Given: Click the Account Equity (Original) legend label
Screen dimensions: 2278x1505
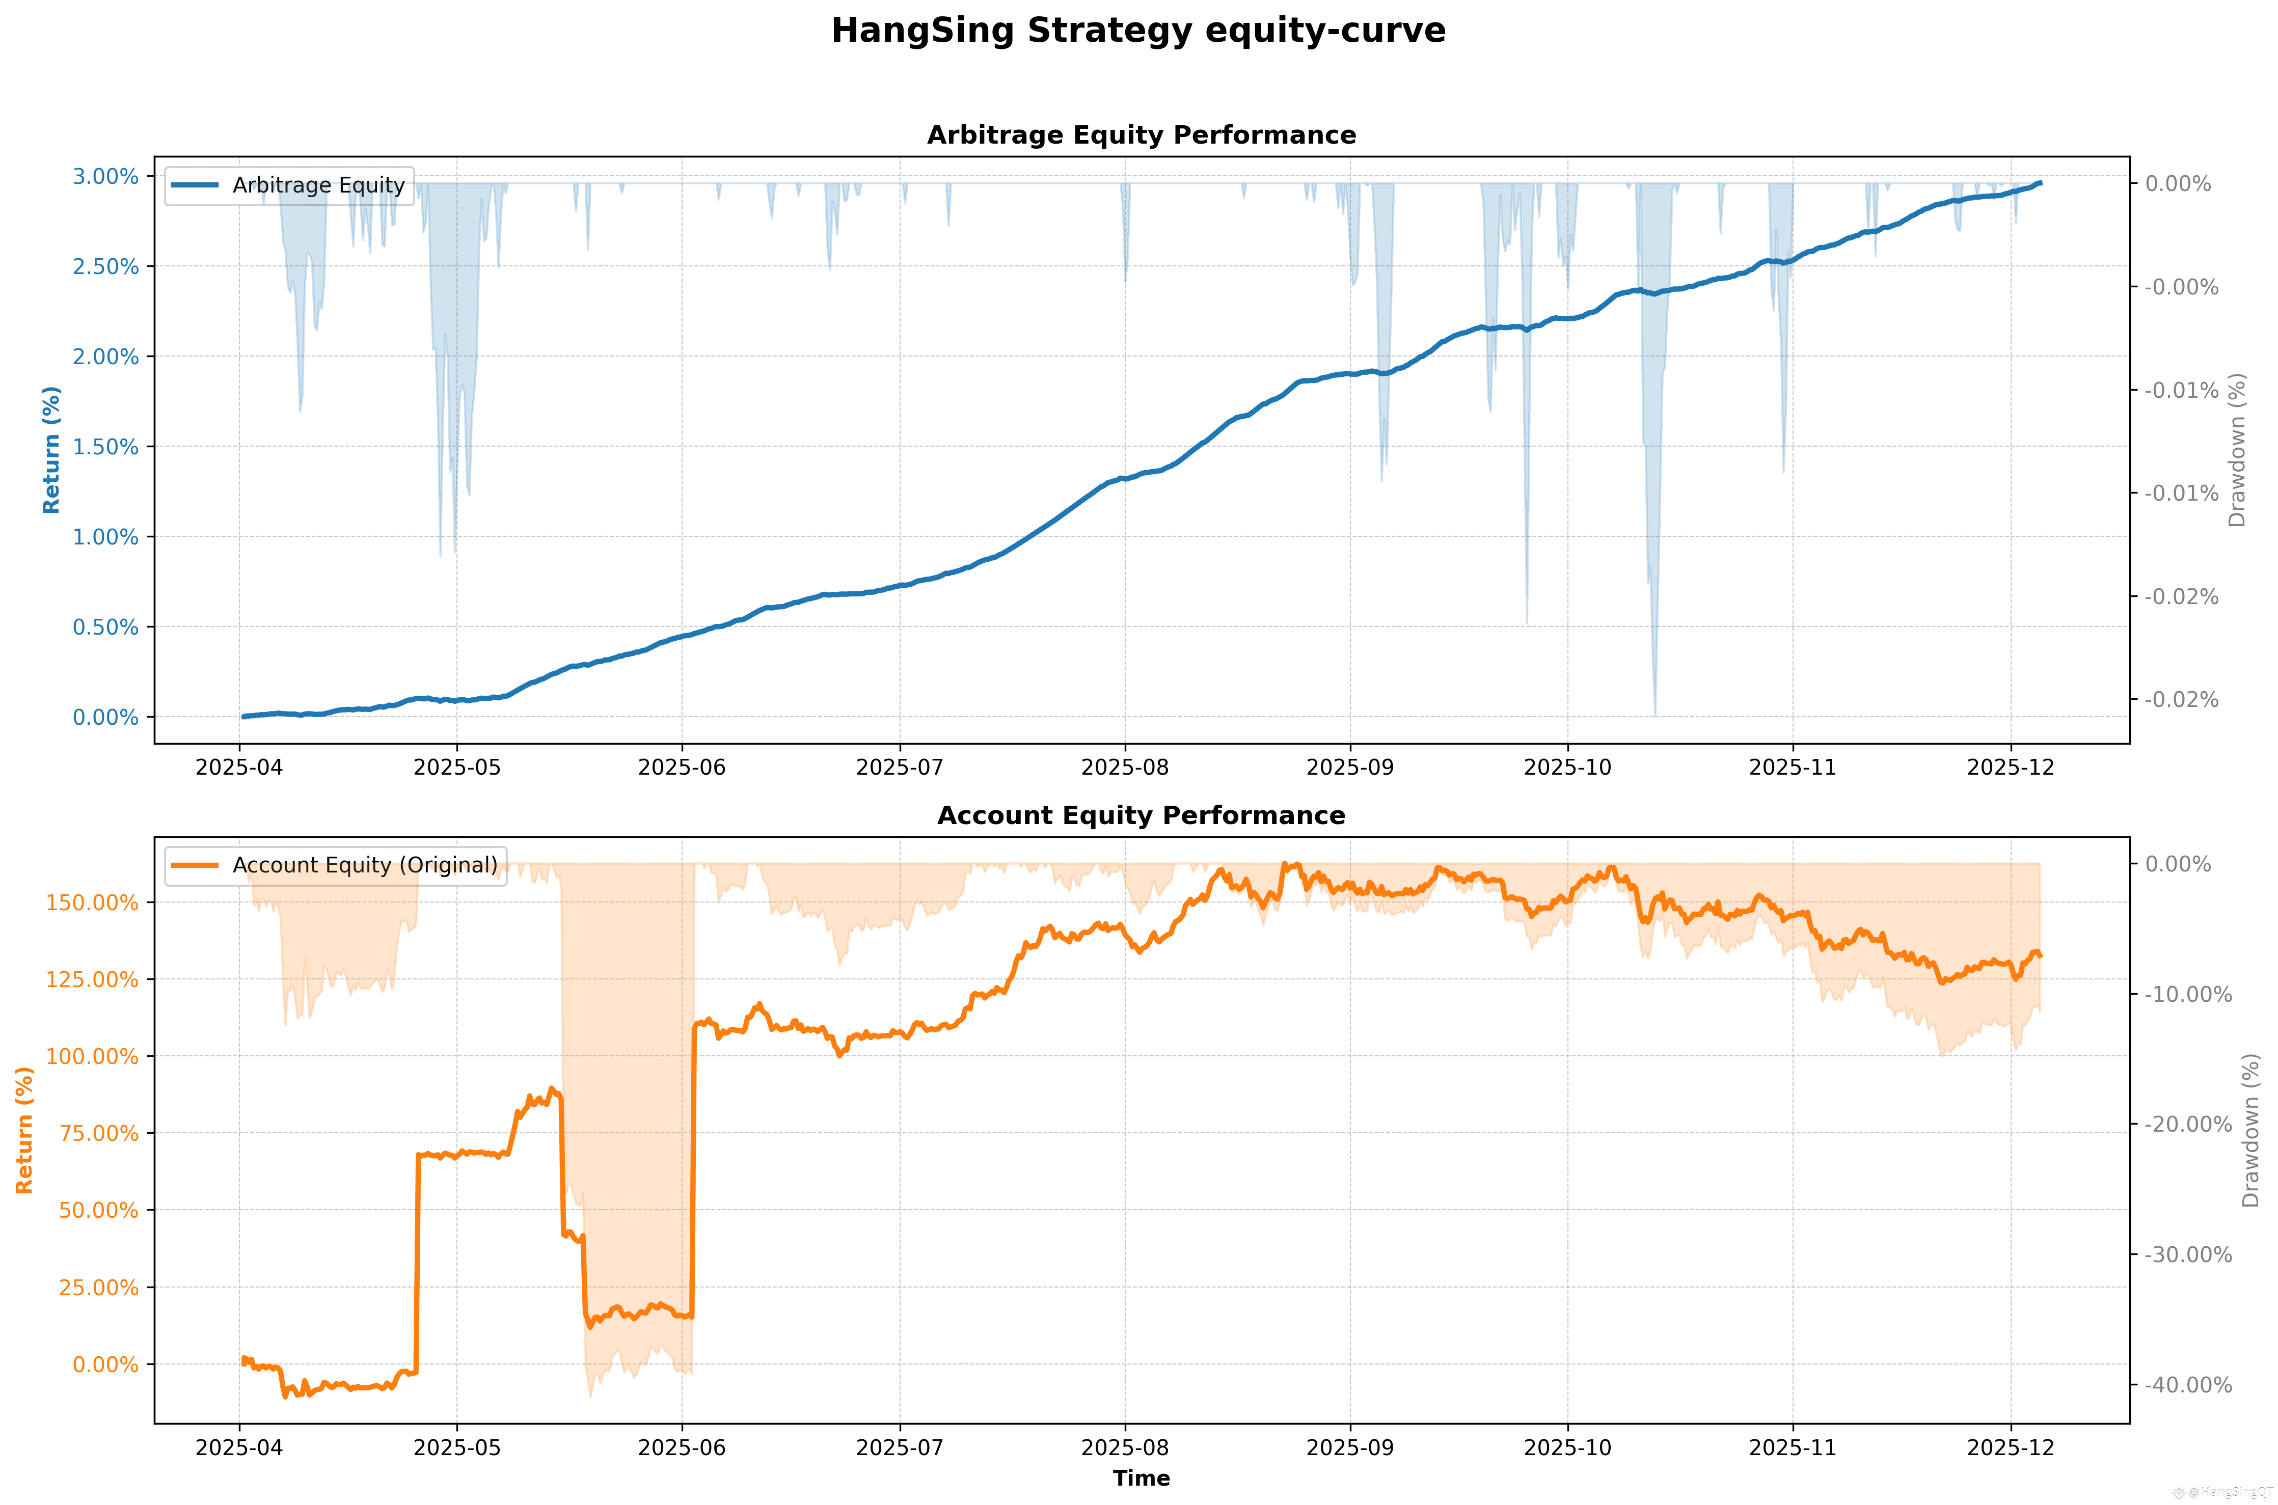Looking at the screenshot, I should (365, 865).
